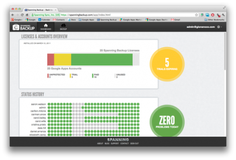Click the green extension icon after star
236x160 pixels.
[x=202, y=15]
